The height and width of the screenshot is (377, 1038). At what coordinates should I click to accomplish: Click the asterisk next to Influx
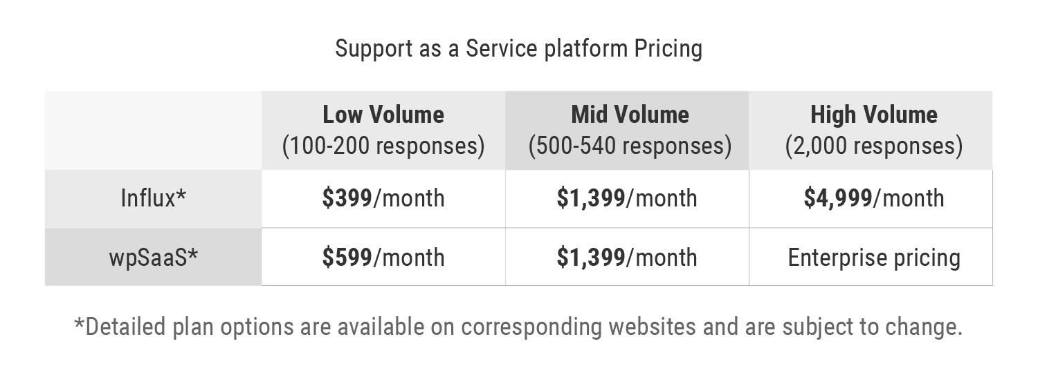point(181,195)
